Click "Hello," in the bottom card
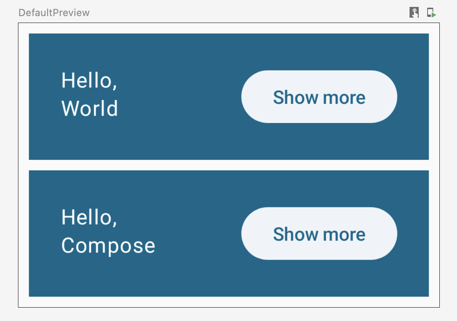 [x=89, y=218]
